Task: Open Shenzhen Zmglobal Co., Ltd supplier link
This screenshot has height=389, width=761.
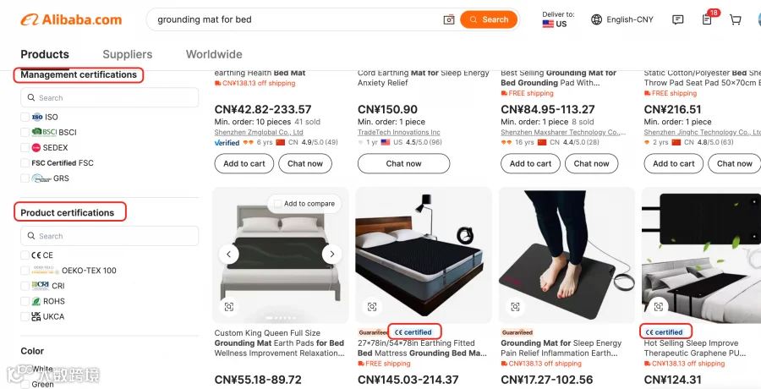Action: (259, 132)
